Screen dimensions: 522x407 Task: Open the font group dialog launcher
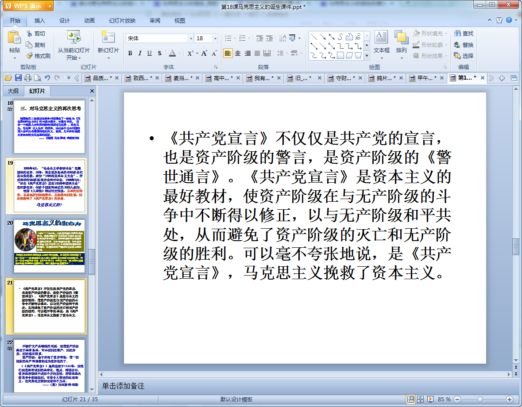pos(216,67)
